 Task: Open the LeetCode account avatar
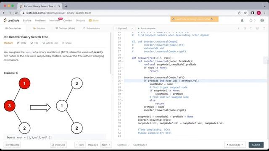tap(262, 21)
